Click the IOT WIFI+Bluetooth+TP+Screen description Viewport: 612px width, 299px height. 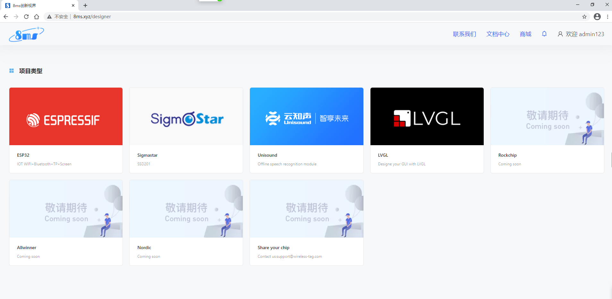click(44, 164)
